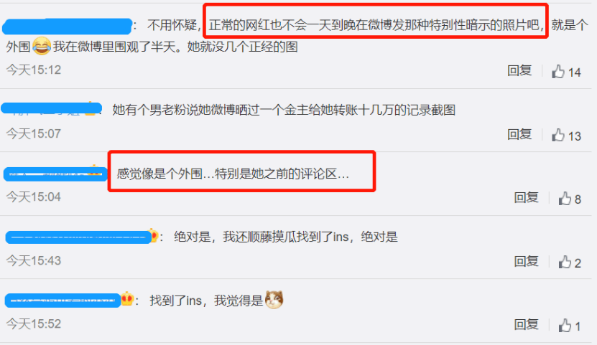Screen dimensions: 597x345
Task: Reply to the comment posted at 15:12
Action: pos(519,70)
